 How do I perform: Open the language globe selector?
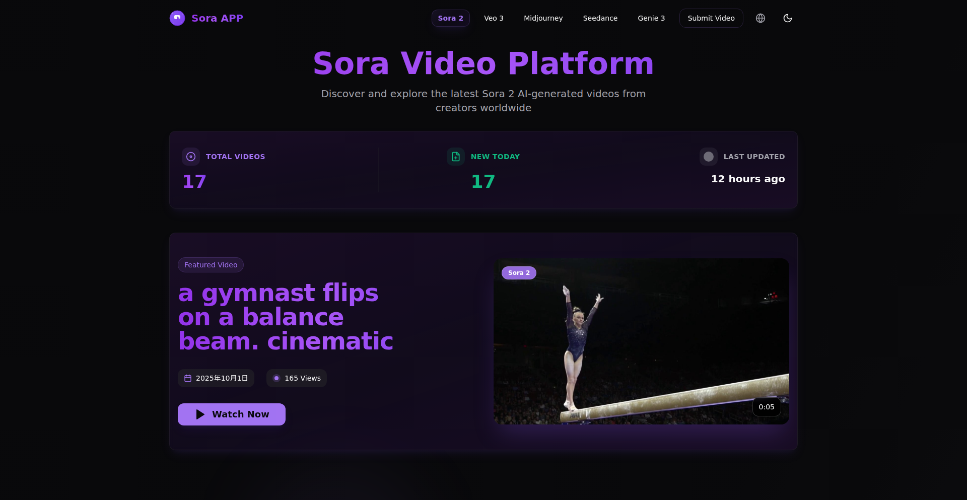[x=761, y=18]
